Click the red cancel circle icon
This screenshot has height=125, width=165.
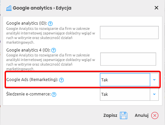pyautogui.click(x=155, y=115)
